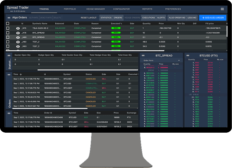
Task: Toggle the eye icon for order _N82
Action: point(18,42)
